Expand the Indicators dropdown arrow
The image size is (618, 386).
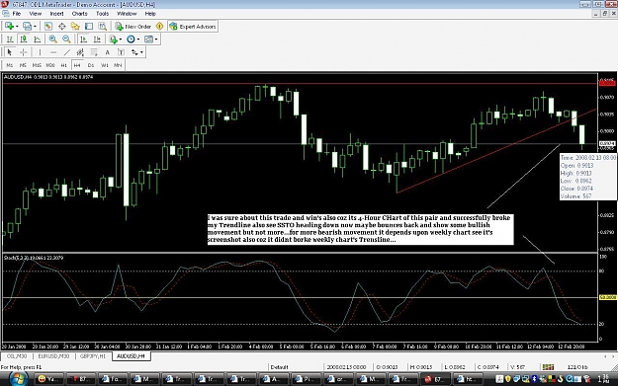tap(121, 39)
